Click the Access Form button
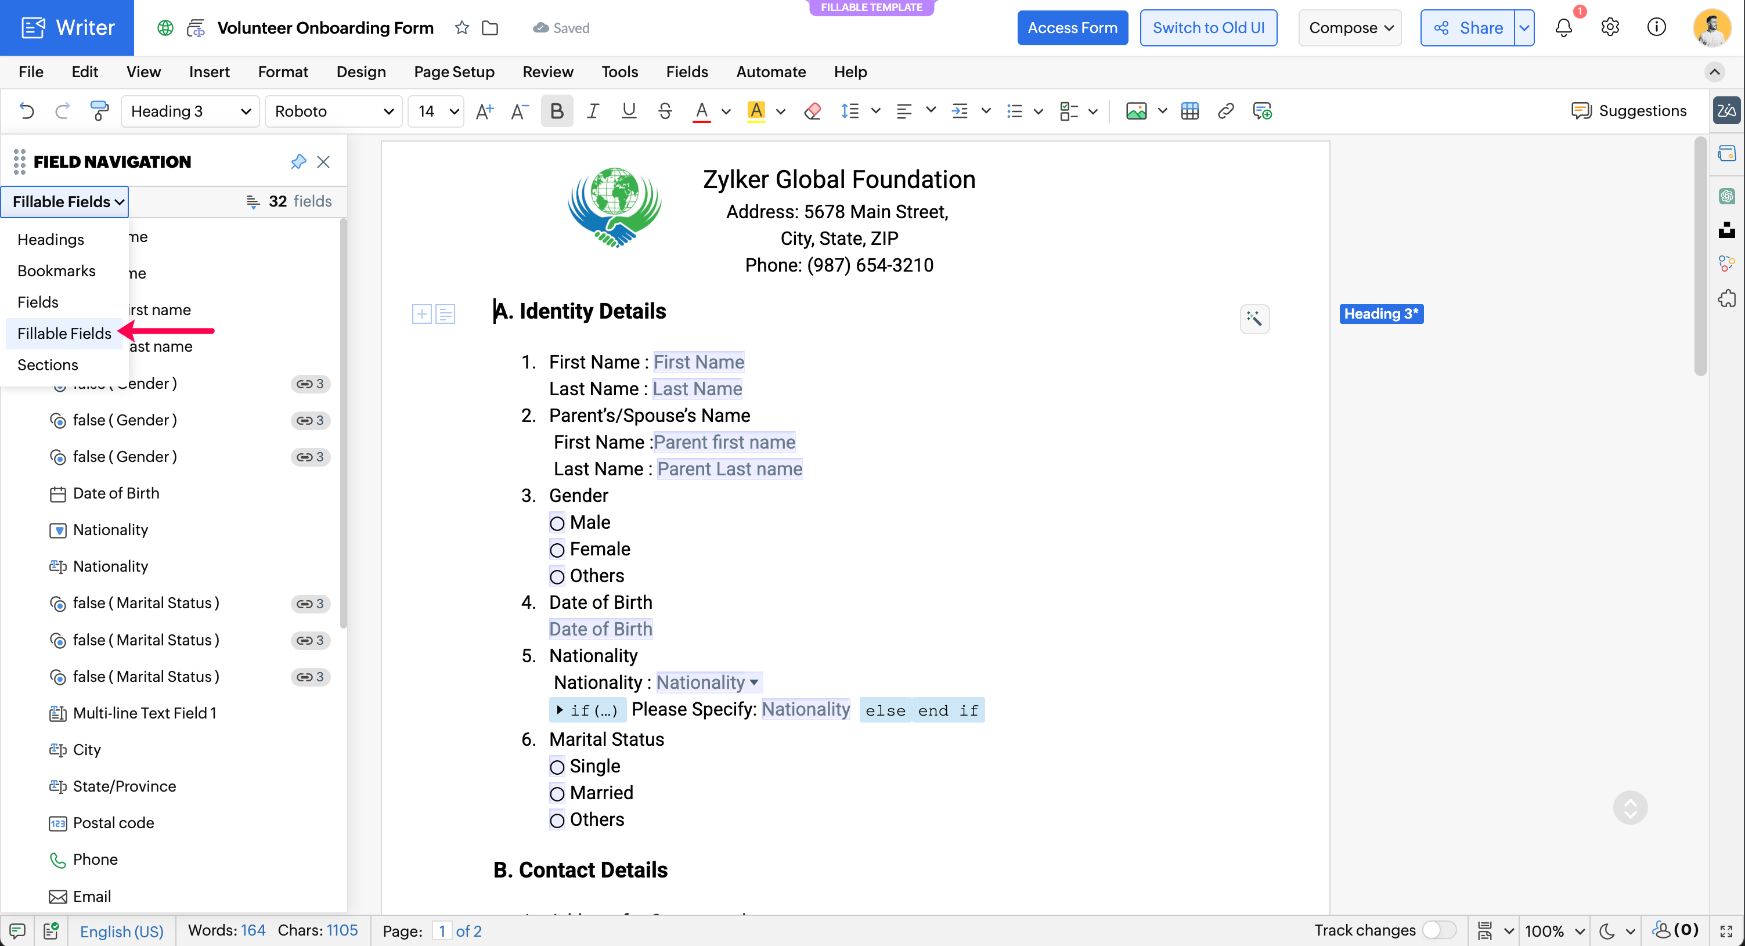Screen dimensions: 1745x946 (x=1072, y=28)
